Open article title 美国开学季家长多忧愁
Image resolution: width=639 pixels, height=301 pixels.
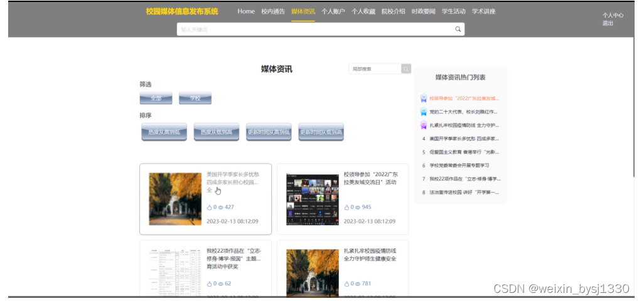click(x=233, y=182)
